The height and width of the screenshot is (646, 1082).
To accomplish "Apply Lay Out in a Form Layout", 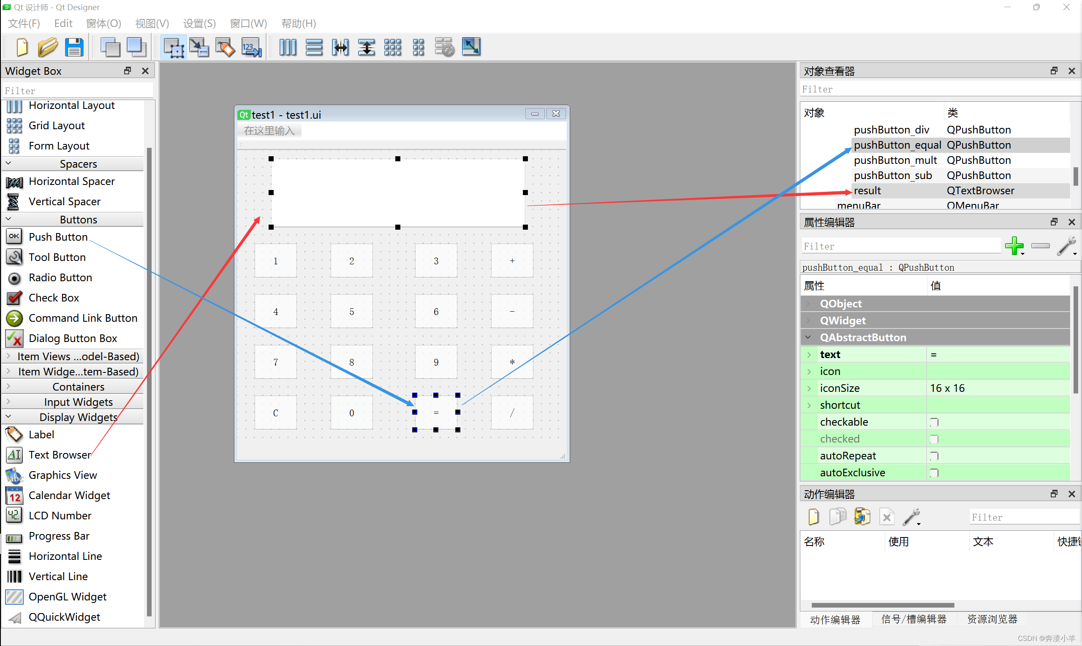I will [x=419, y=47].
